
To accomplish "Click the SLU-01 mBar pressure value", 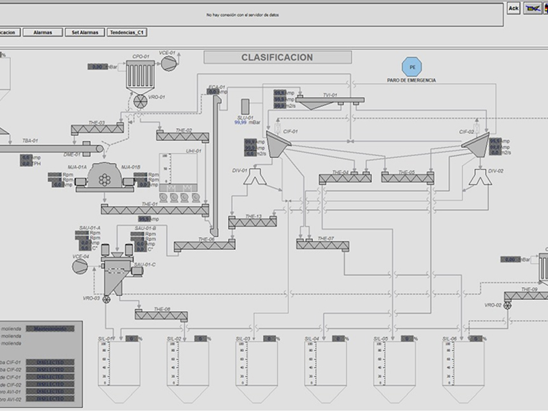I will [240, 123].
